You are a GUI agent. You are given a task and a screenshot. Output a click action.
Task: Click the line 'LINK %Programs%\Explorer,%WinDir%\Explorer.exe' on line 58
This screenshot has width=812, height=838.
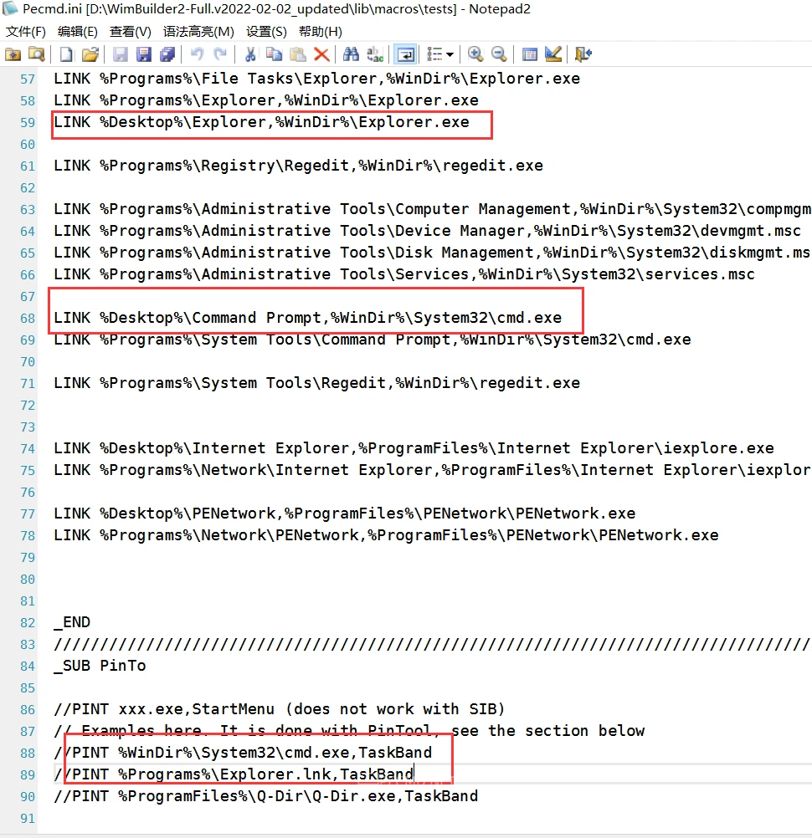click(x=266, y=100)
